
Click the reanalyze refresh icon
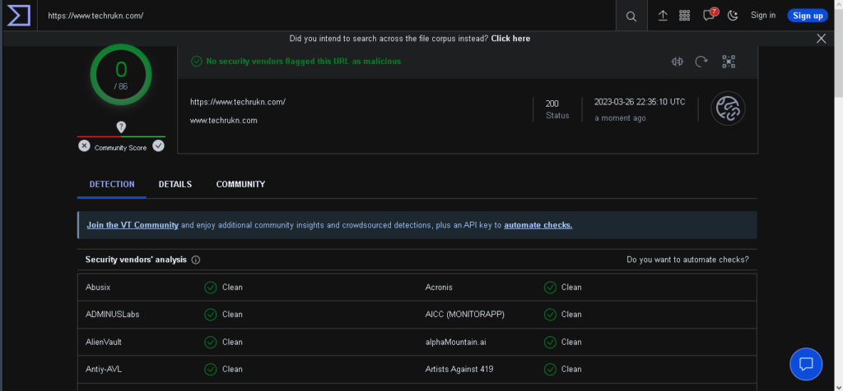point(701,62)
